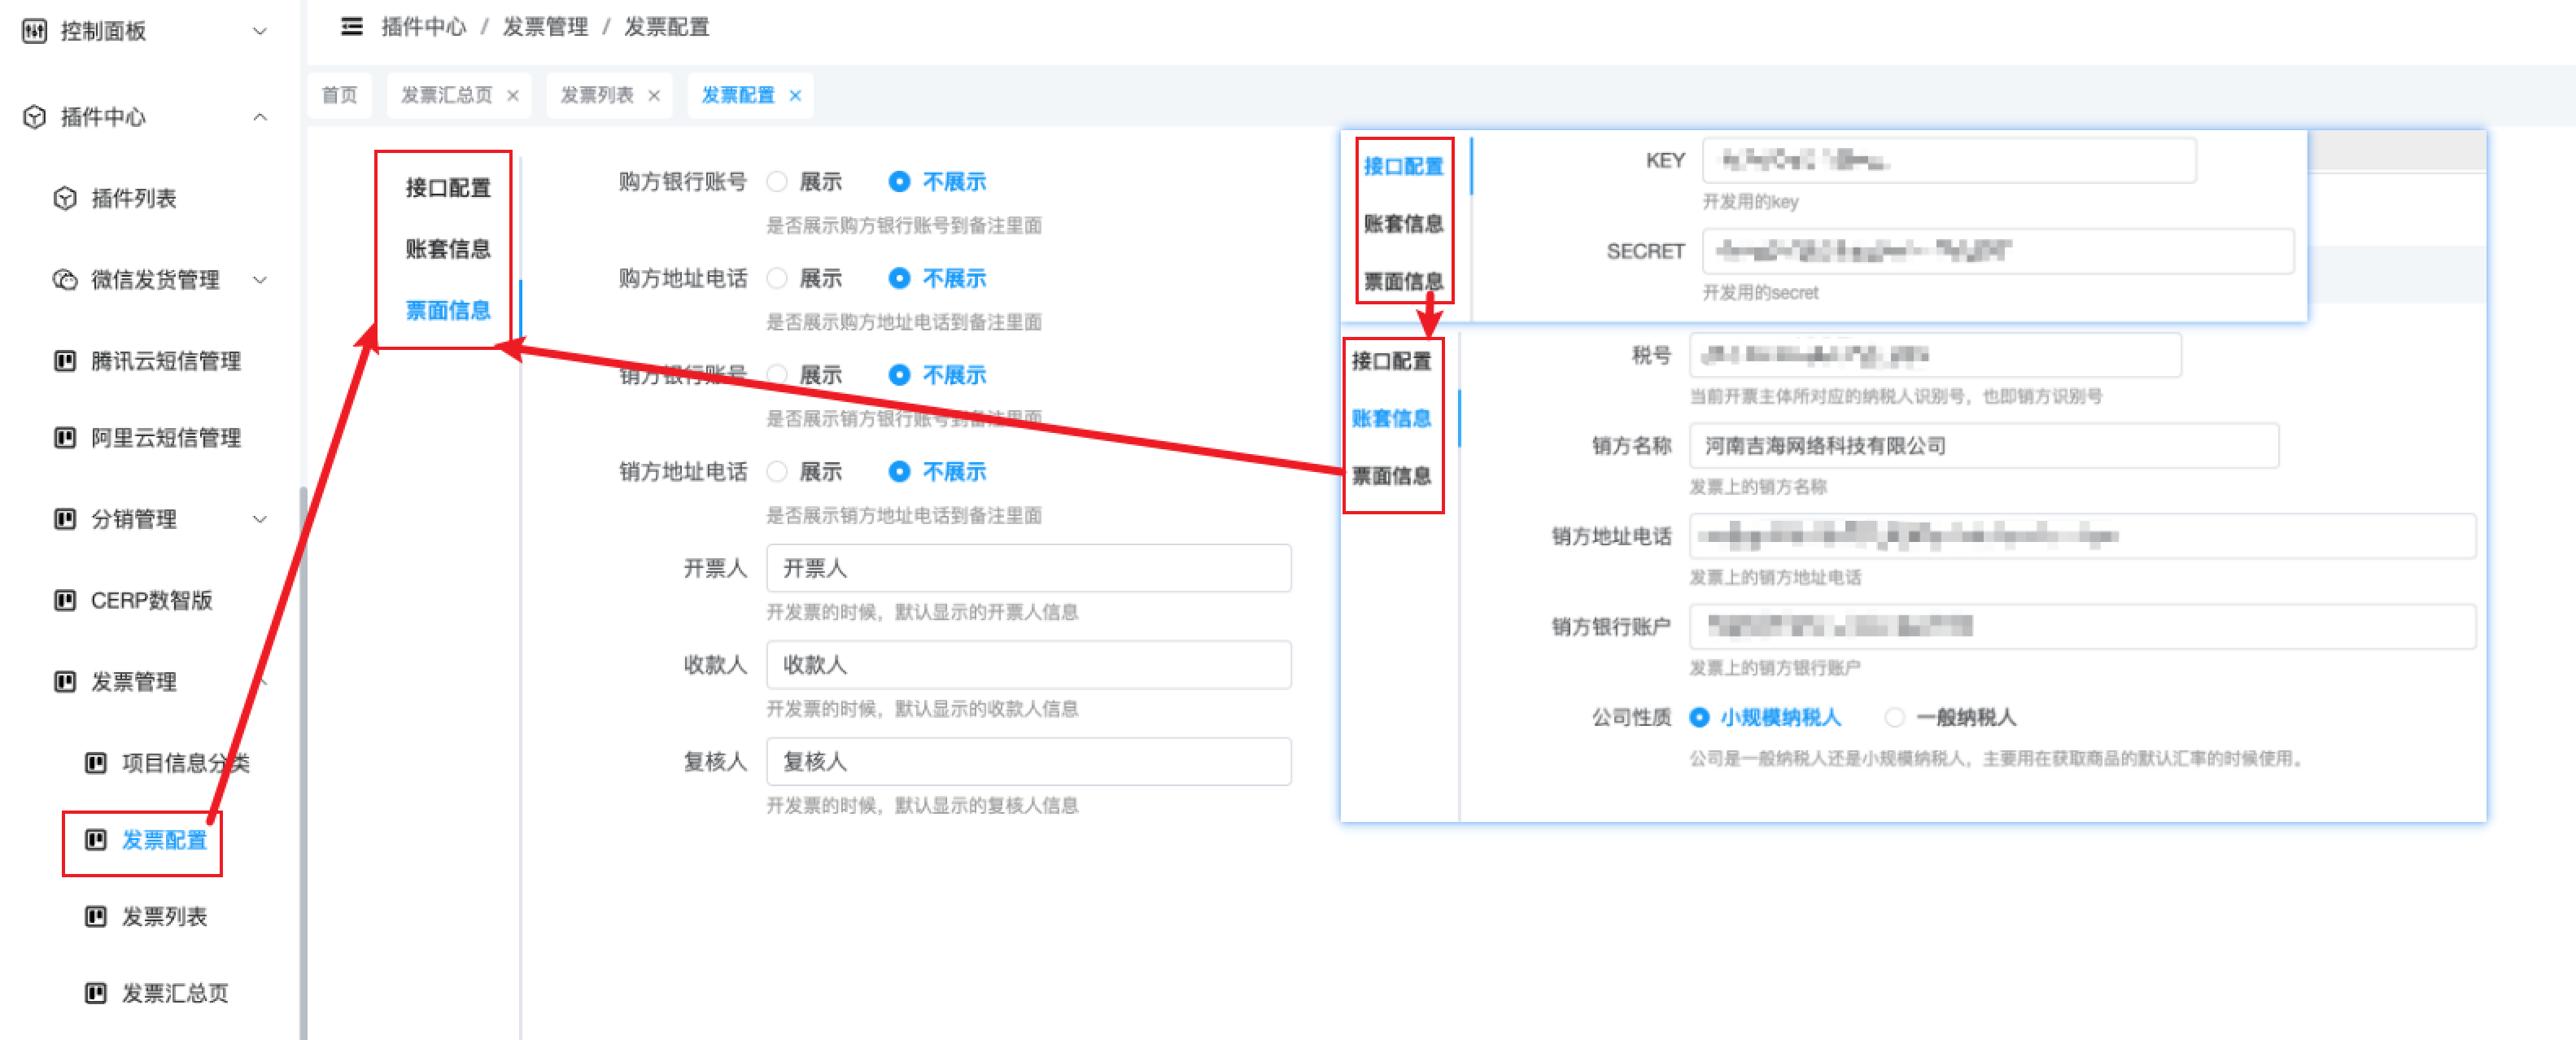This screenshot has width=2576, height=1040.
Task: Collapse the 插件中心 menu chevron
Action: tap(260, 117)
